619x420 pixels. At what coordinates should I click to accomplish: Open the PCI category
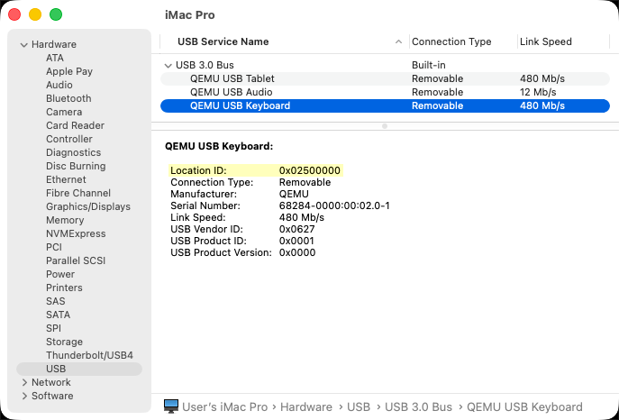coord(54,247)
